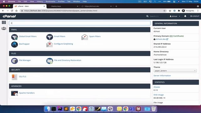Collapse the ADVANCED section header
Image resolution: width=201 pixels, height=113 pixels.
click(x=79, y=86)
